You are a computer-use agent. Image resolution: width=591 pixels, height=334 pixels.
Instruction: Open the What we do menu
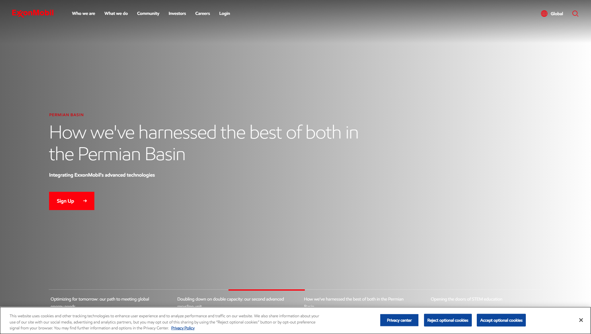[116, 13]
